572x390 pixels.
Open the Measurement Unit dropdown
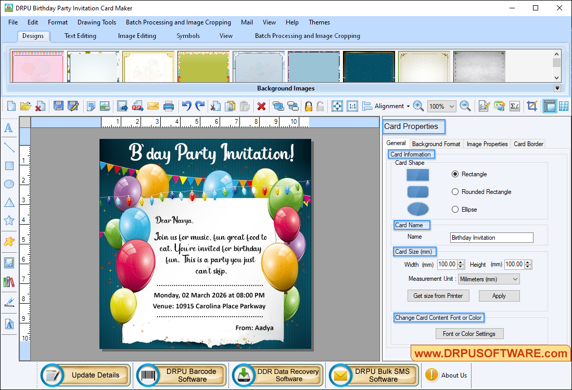(488, 279)
